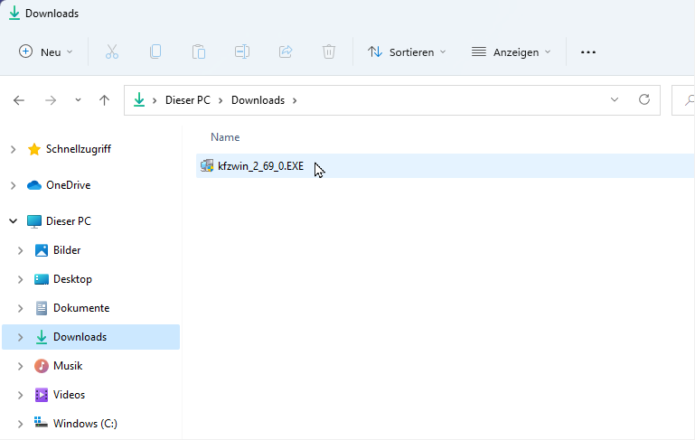Open Dokumente in navigation pane

[x=81, y=307]
